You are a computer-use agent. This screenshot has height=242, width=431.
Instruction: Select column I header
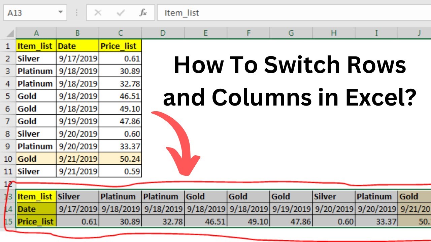(376, 33)
